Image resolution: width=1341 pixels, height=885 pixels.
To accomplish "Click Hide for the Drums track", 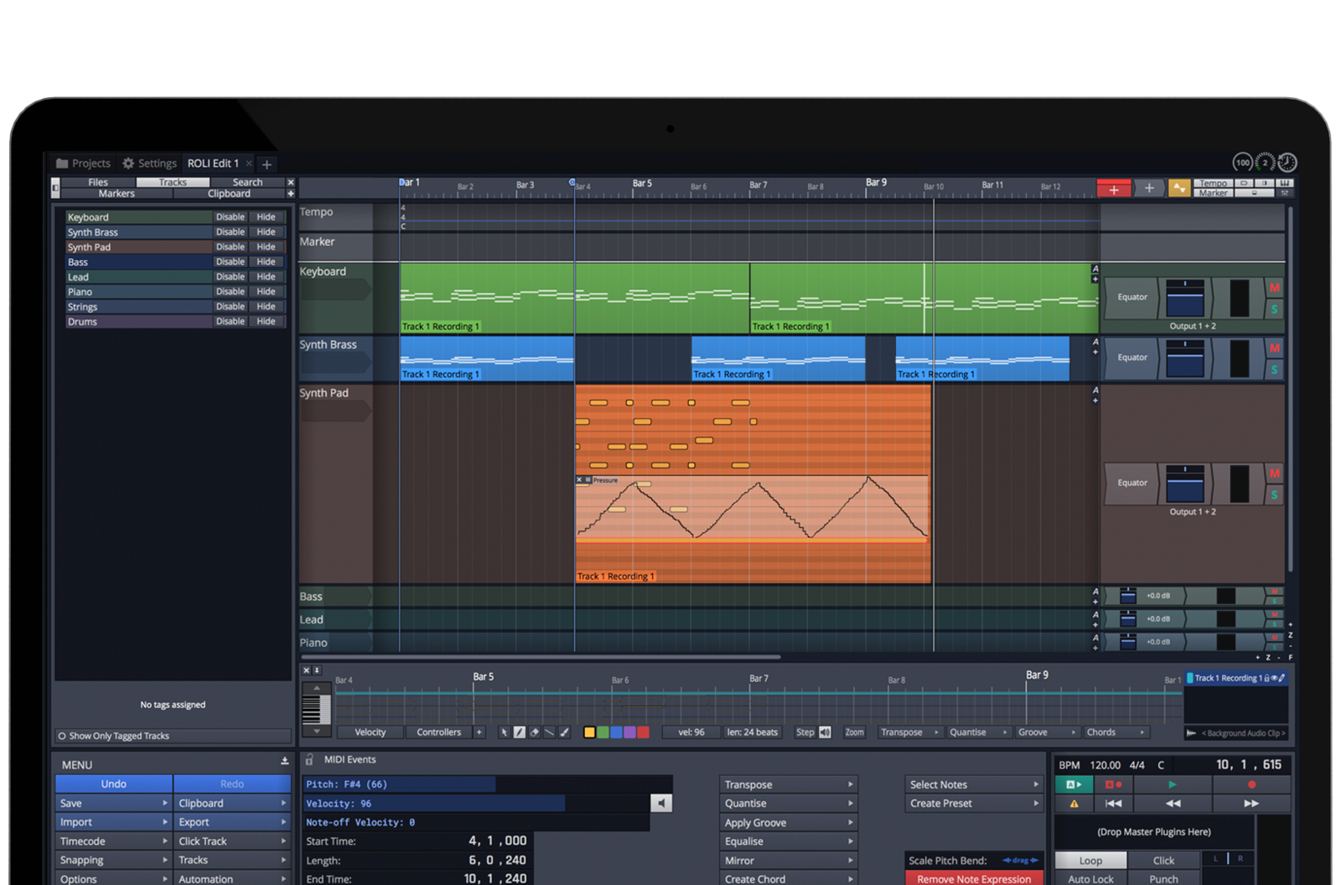I will tap(266, 322).
